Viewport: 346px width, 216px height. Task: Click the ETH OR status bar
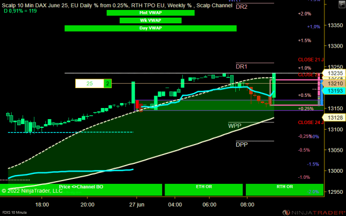204,190
